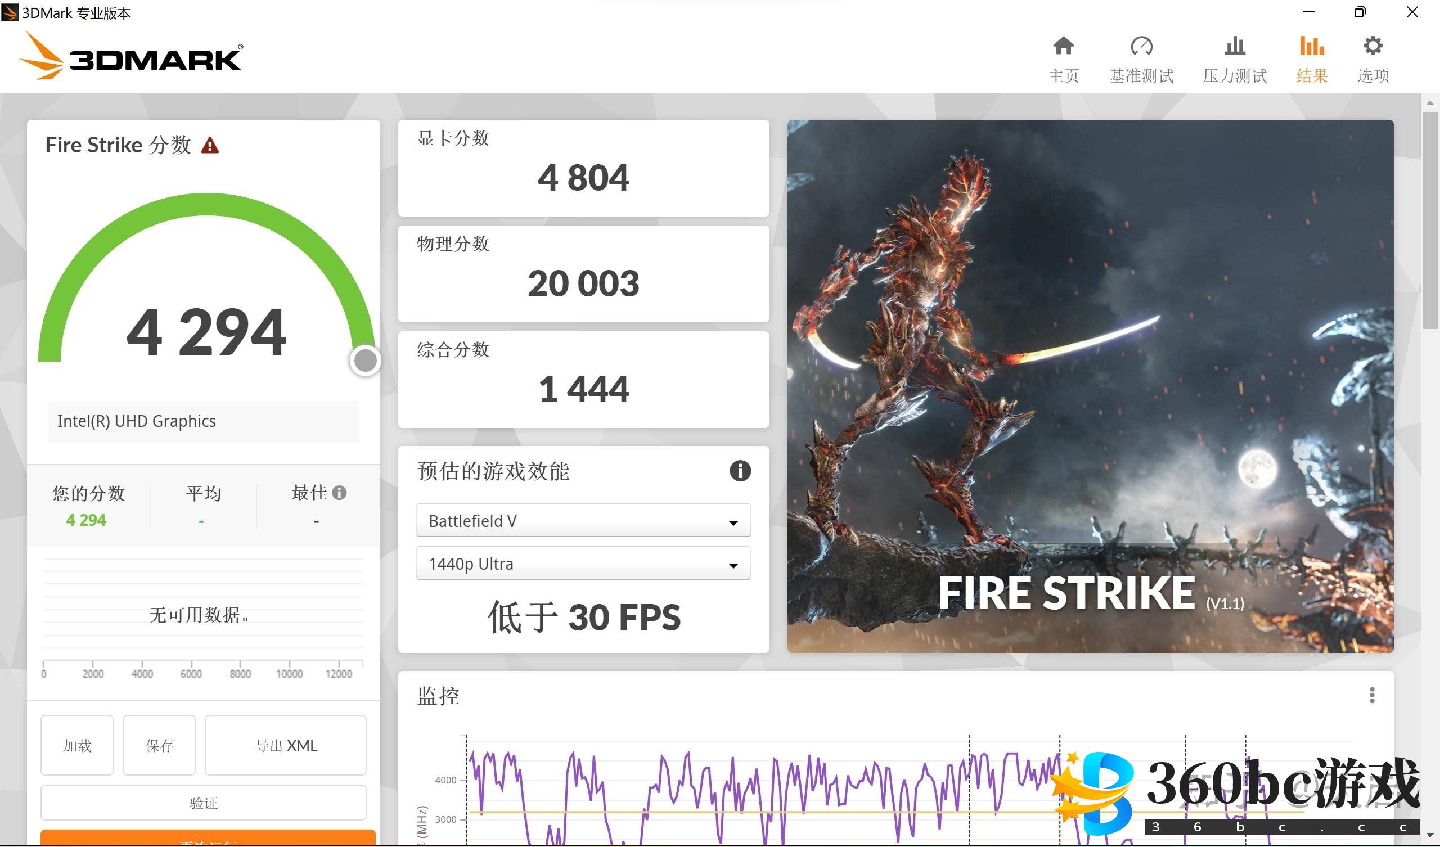Click the vertical scrollbar thumb
Viewport: 1440px width, 847px height.
pos(1430,220)
